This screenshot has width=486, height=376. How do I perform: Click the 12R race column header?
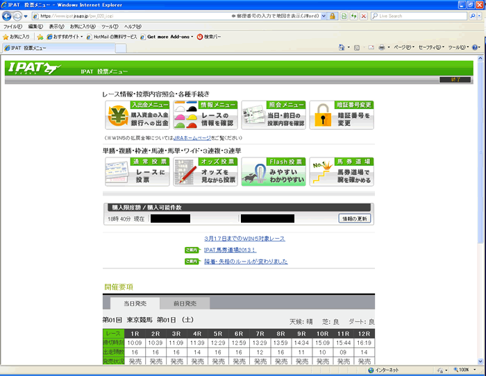pyautogui.click(x=364, y=334)
